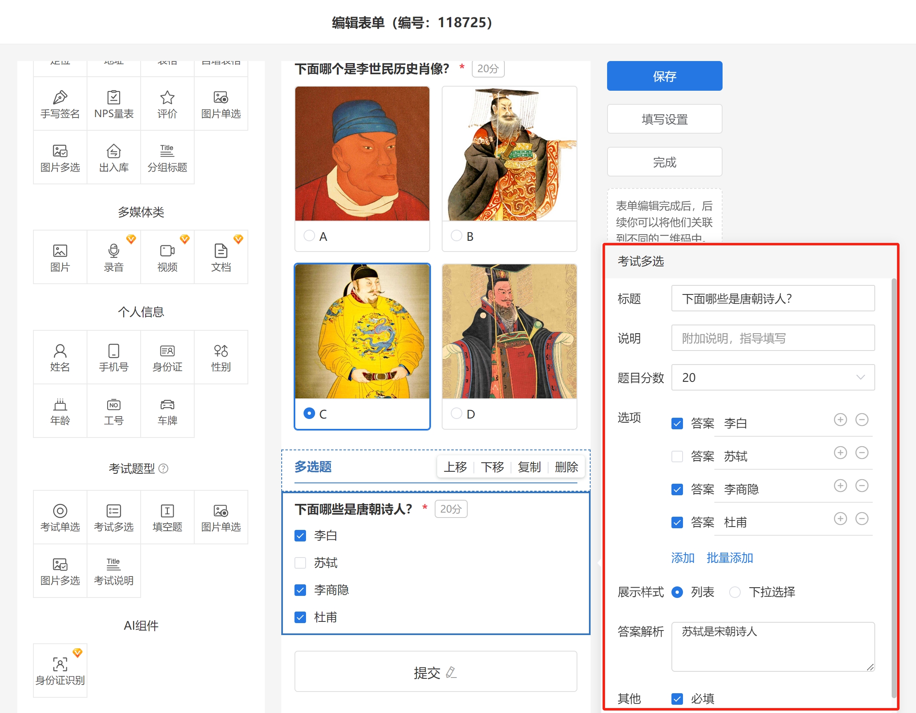The image size is (916, 713).
Task: Insert the 车牌 license plate field
Action: [167, 411]
